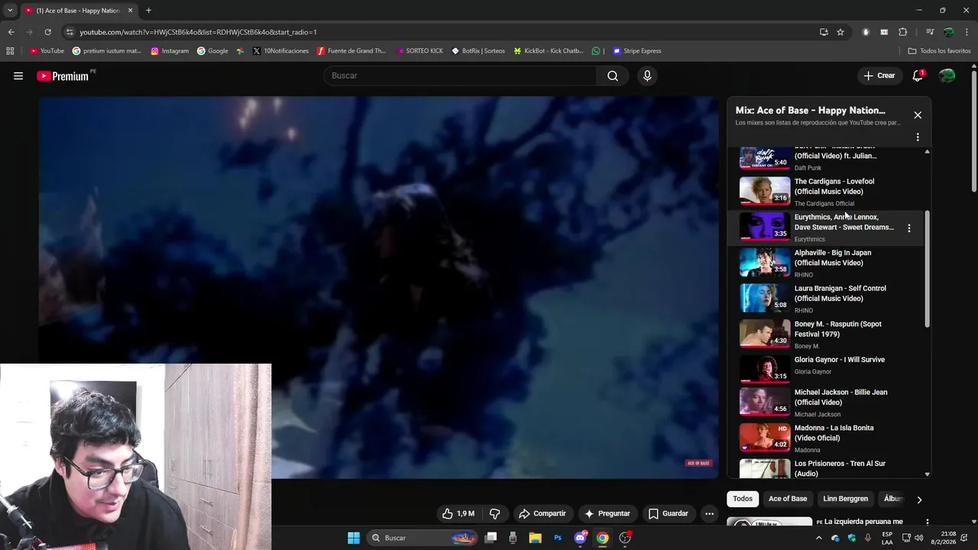Click the search magnifier button
978x550 pixels.
click(613, 76)
